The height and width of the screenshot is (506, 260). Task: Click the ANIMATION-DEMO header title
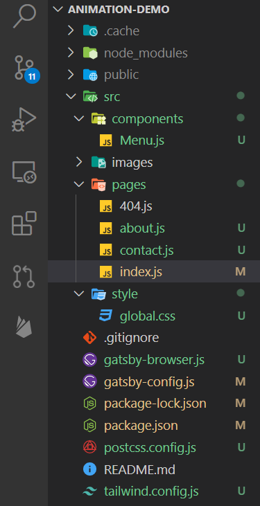(119, 10)
